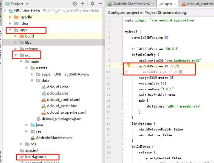This screenshot has width=214, height=163.
Task: Open build.gradle in the project tree
Action: (x=36, y=157)
